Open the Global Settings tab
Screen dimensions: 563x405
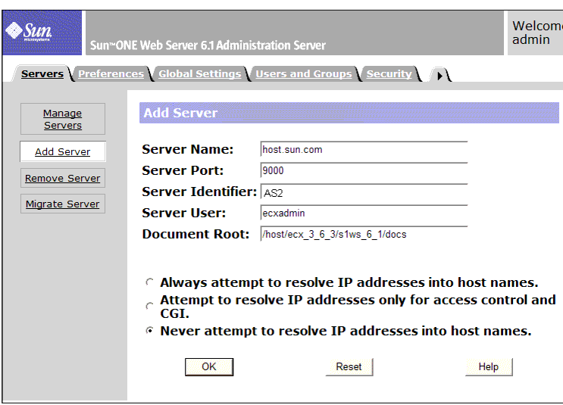(x=199, y=74)
